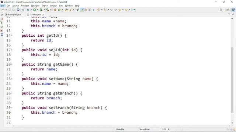Image resolution: width=236 pixels, height=132 pixels.
Task: Click the Save All toolbar icon
Action: (13, 10)
